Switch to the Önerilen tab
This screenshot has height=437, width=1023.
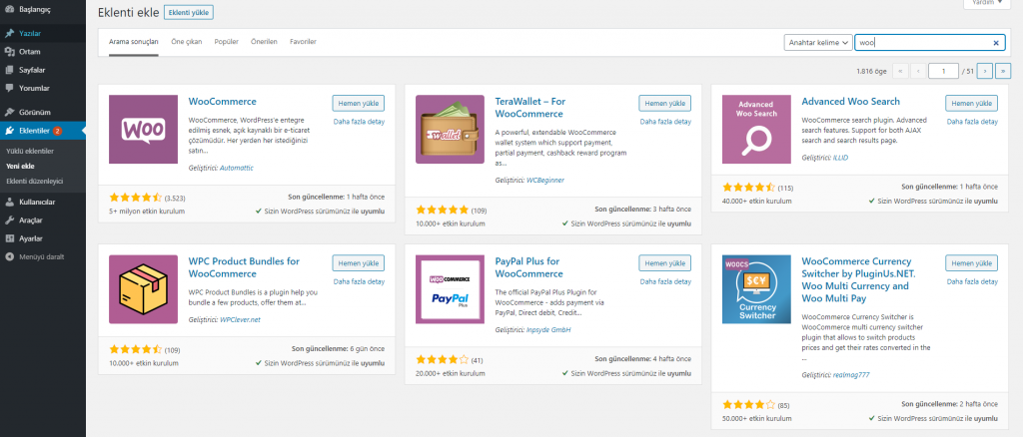pyautogui.click(x=264, y=42)
